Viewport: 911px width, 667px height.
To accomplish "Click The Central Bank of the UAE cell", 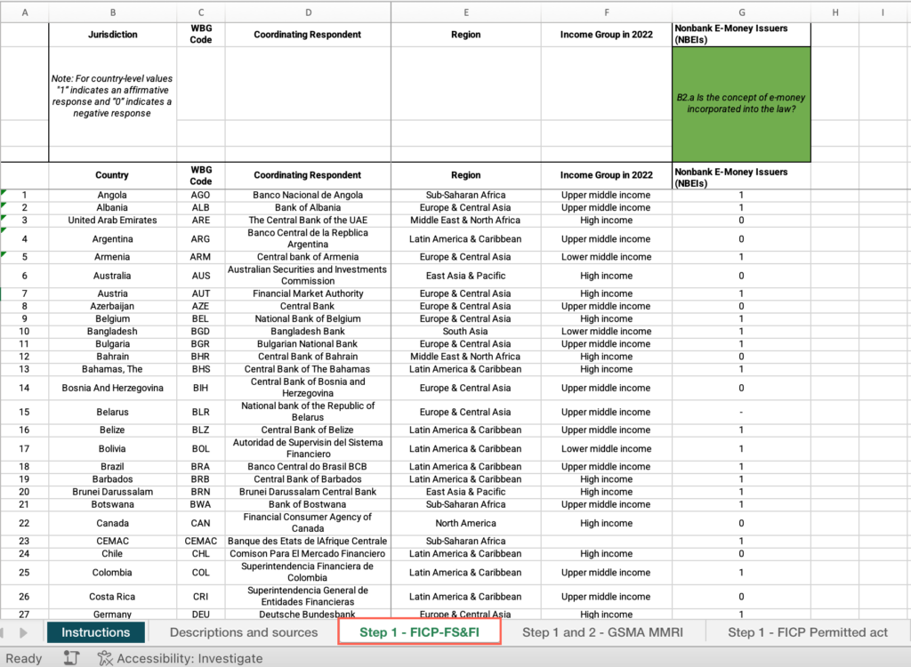I will click(308, 221).
